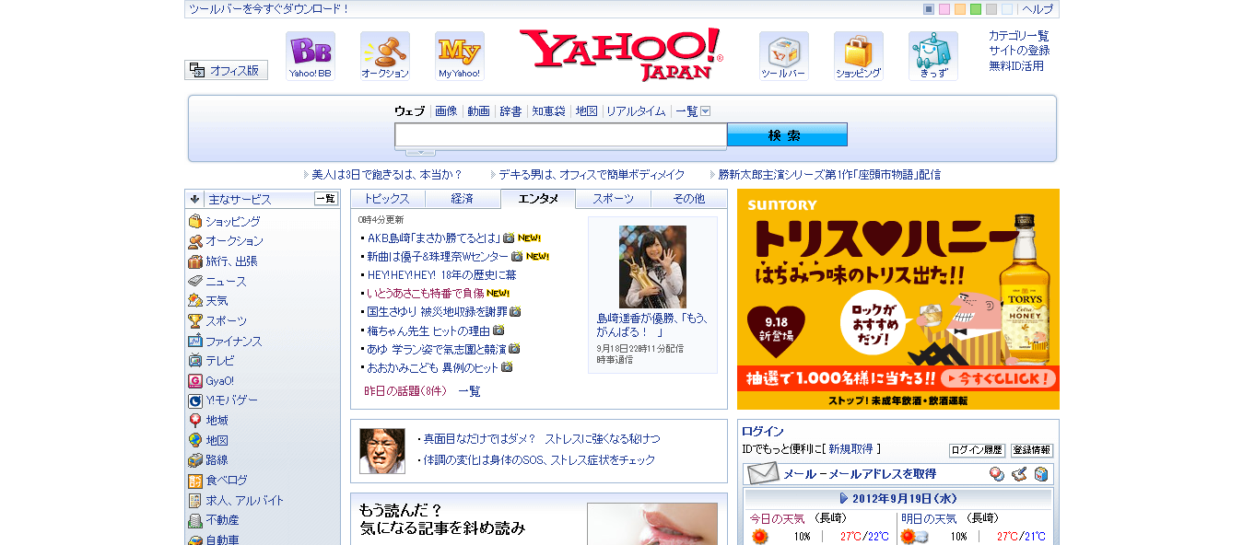Screen dimensions: 1243x545
Task: Click the 求人、アルバイト icon
Action: click(195, 500)
